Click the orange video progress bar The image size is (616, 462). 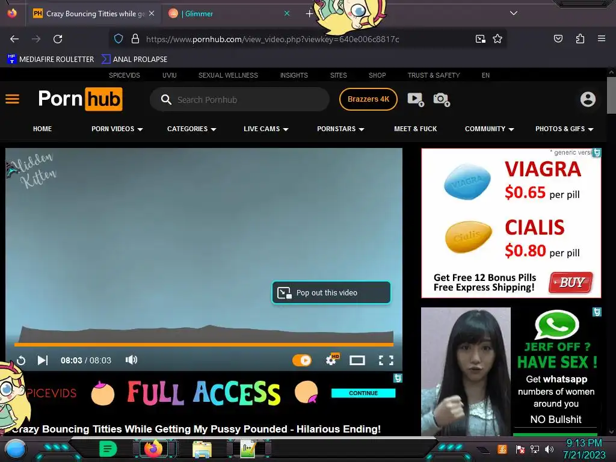coord(203,345)
